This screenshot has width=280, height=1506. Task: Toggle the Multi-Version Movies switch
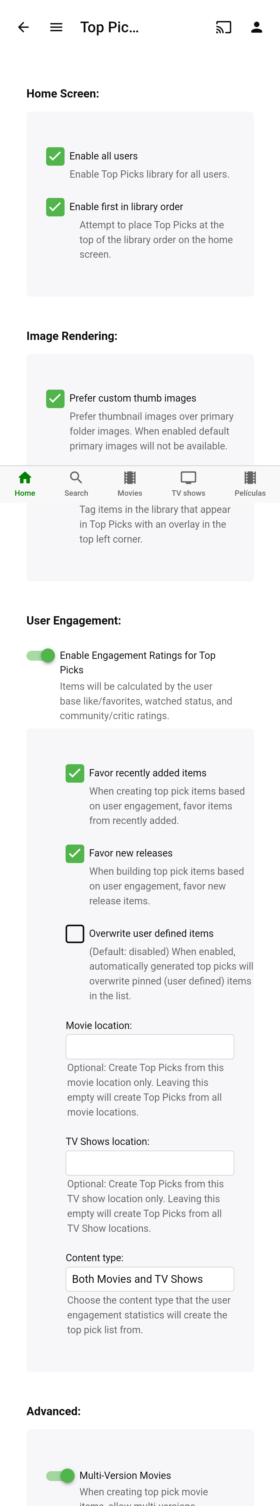61,1476
